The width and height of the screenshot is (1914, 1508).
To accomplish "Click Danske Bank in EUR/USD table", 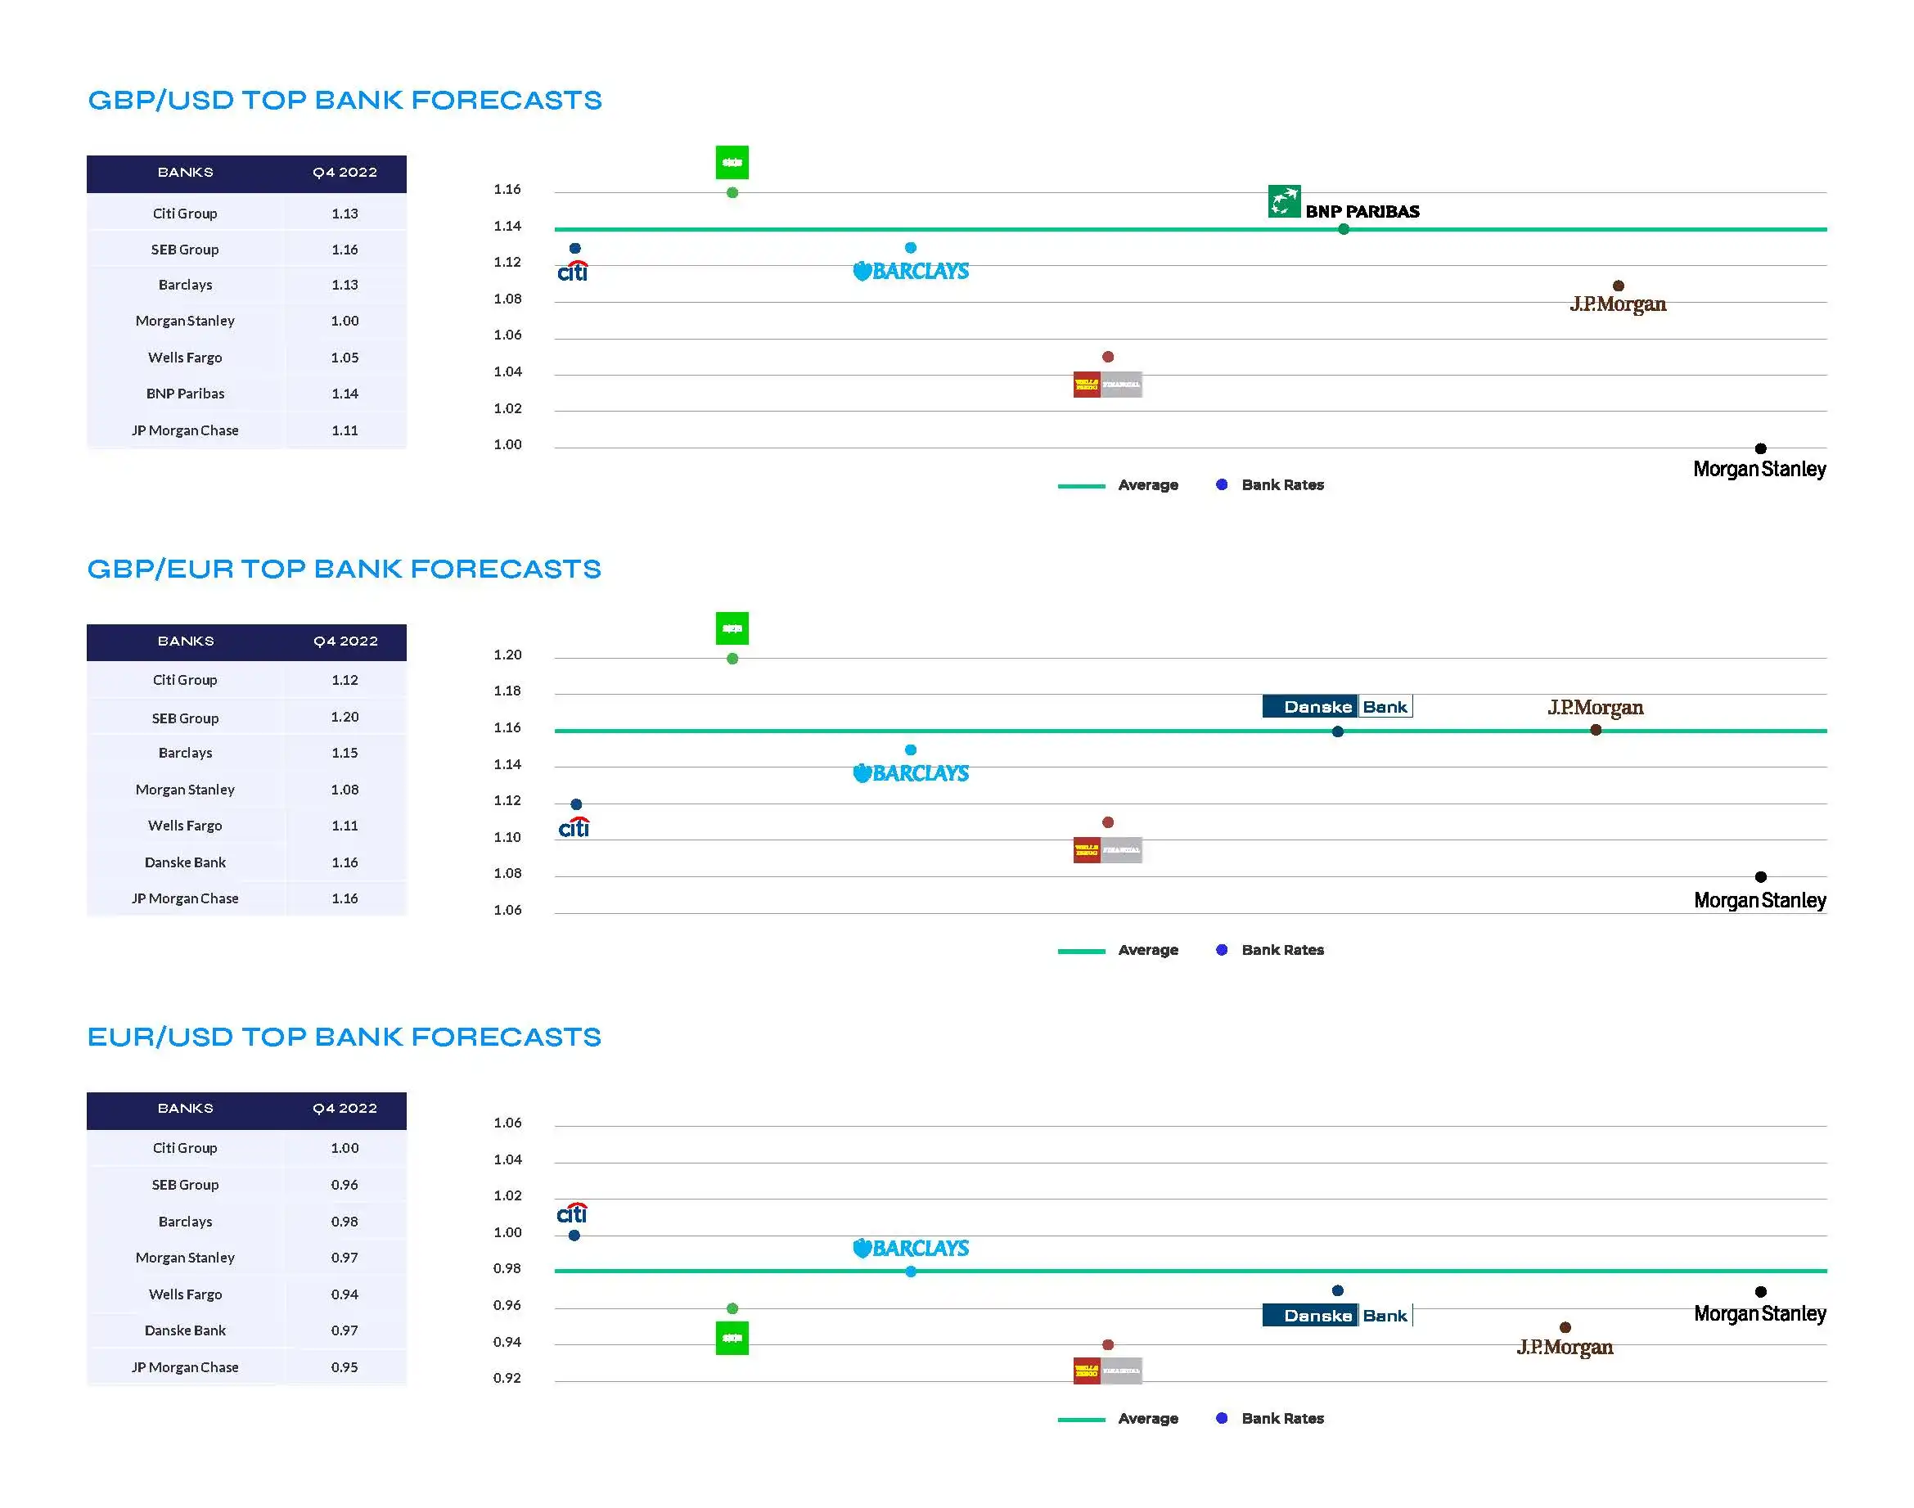I will tap(186, 1330).
